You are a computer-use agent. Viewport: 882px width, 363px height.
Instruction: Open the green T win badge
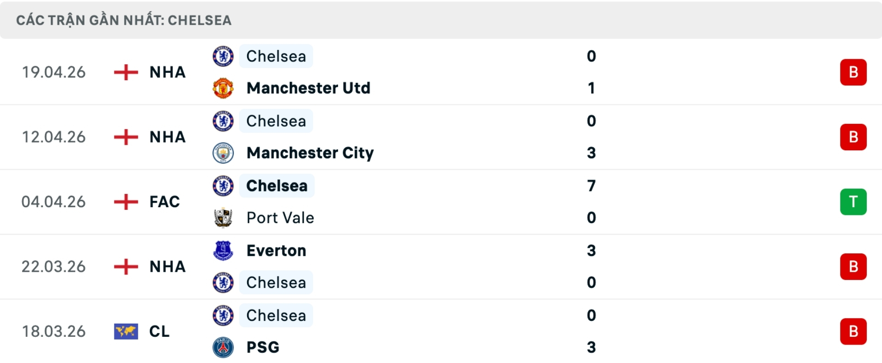click(853, 202)
